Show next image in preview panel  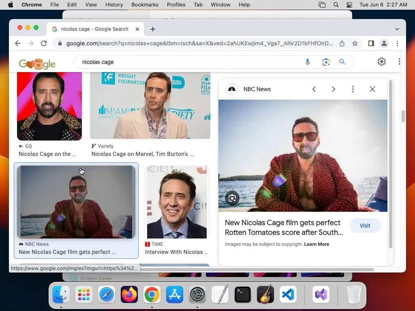pos(334,89)
